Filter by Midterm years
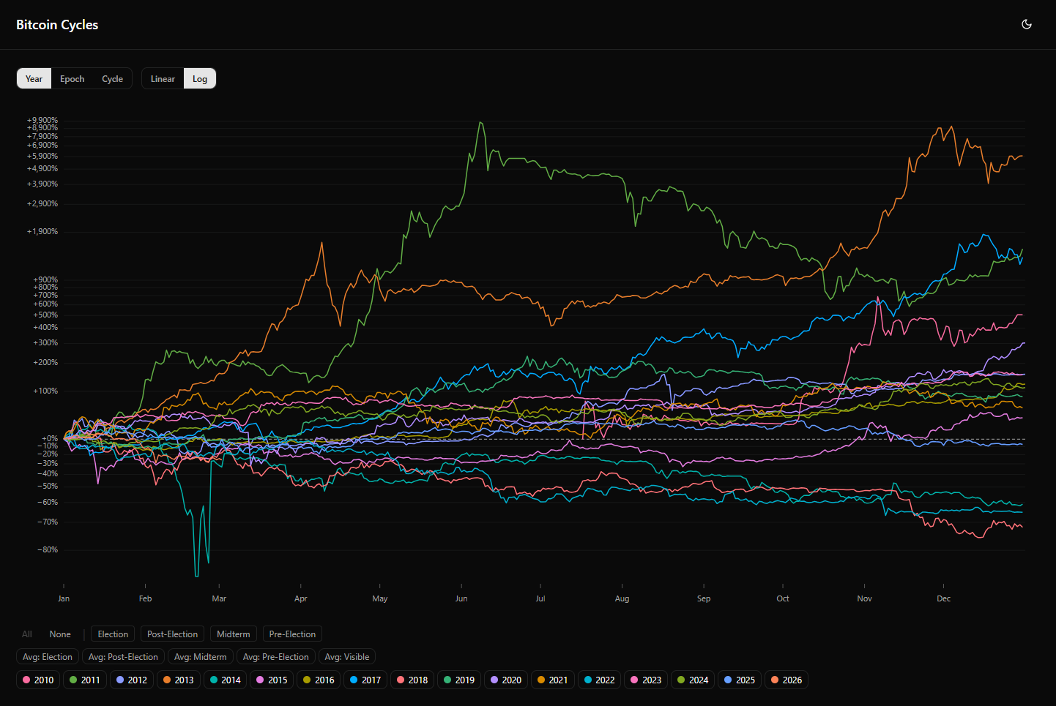This screenshot has width=1056, height=706. (x=234, y=634)
